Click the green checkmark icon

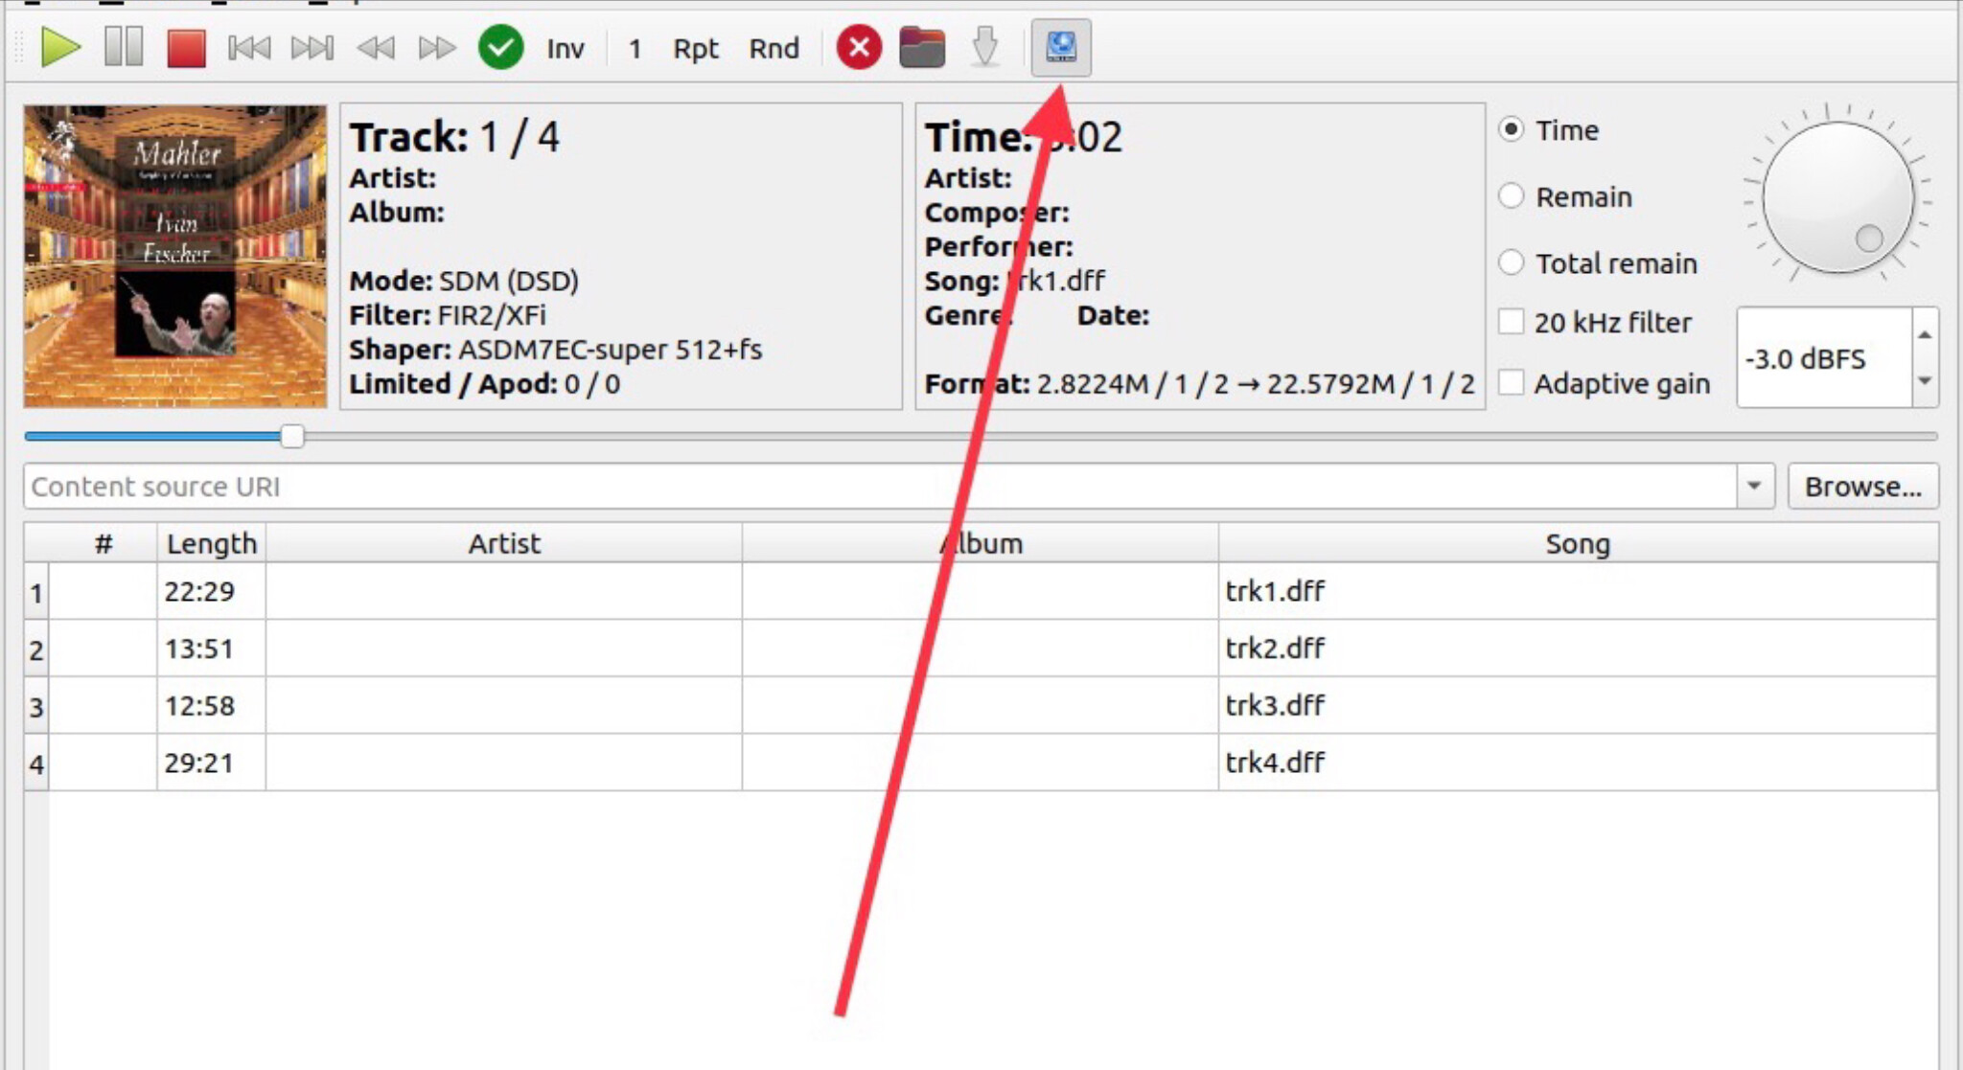500,48
